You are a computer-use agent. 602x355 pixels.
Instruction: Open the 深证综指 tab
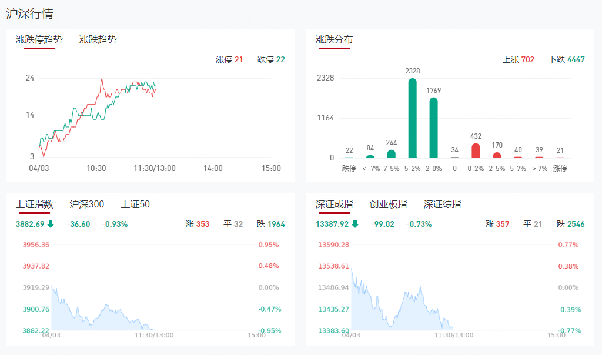442,205
